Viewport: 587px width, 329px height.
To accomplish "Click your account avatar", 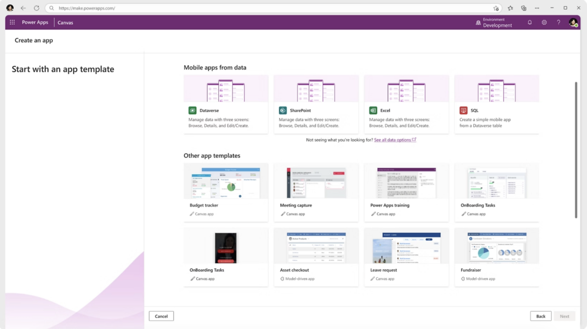I will pos(573,22).
